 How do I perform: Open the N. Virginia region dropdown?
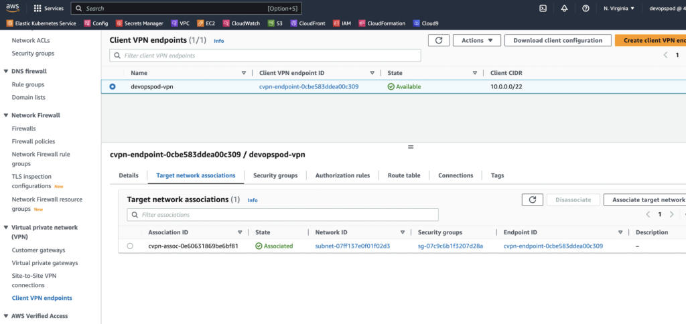click(x=619, y=8)
